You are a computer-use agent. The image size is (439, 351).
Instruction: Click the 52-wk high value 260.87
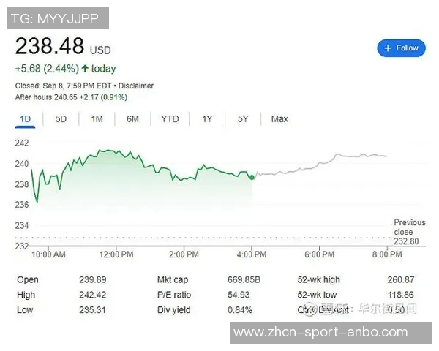400,280
